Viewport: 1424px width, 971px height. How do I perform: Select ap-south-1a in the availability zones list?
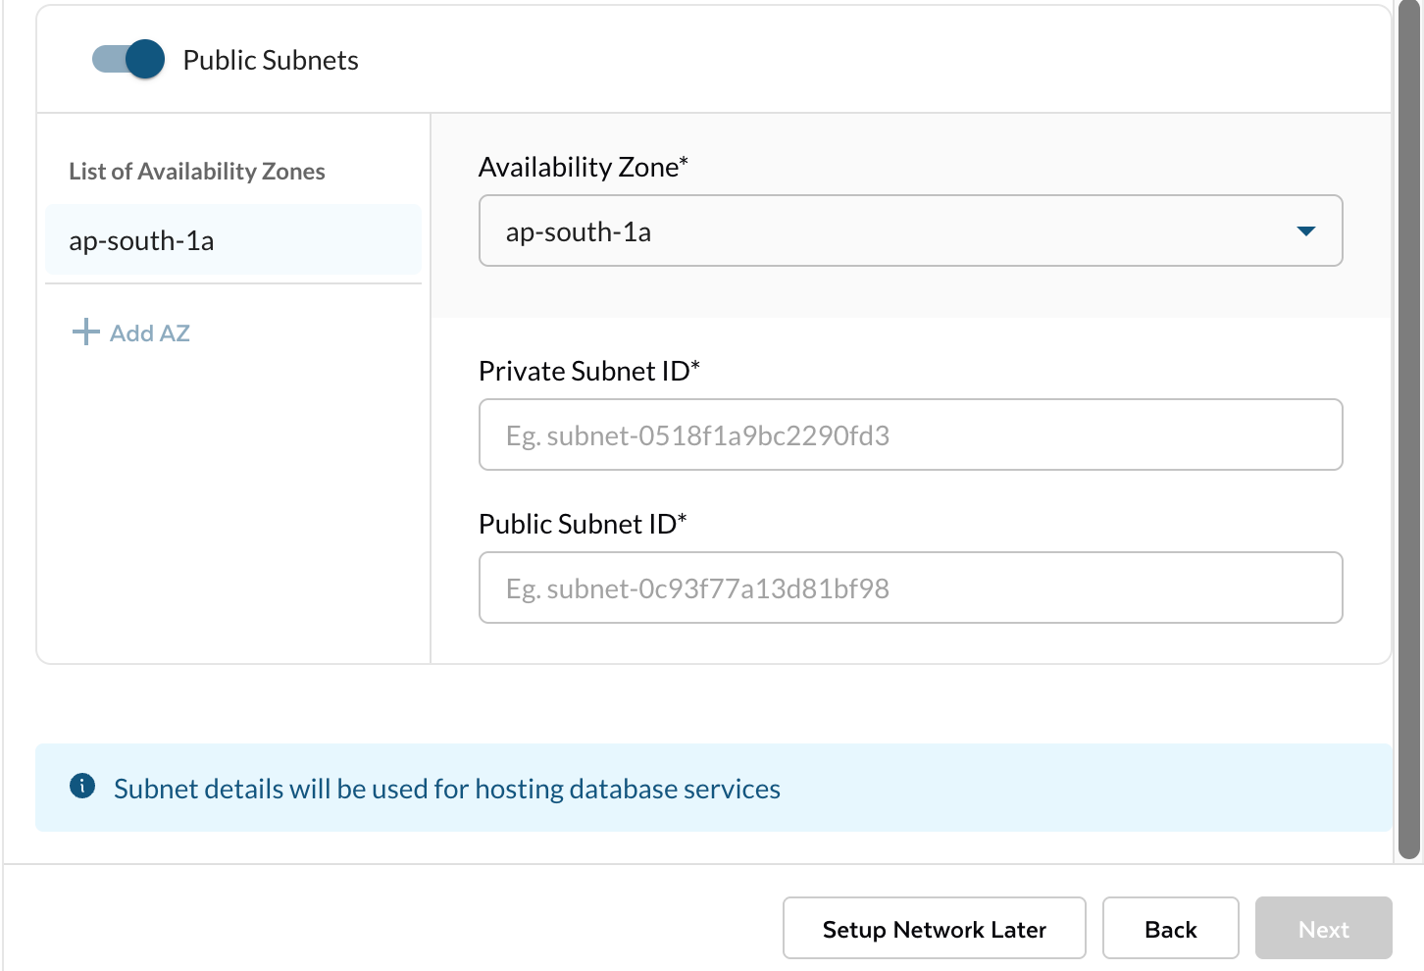point(232,240)
